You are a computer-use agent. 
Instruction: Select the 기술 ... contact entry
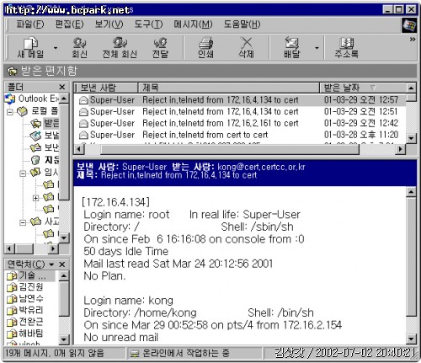point(30,276)
